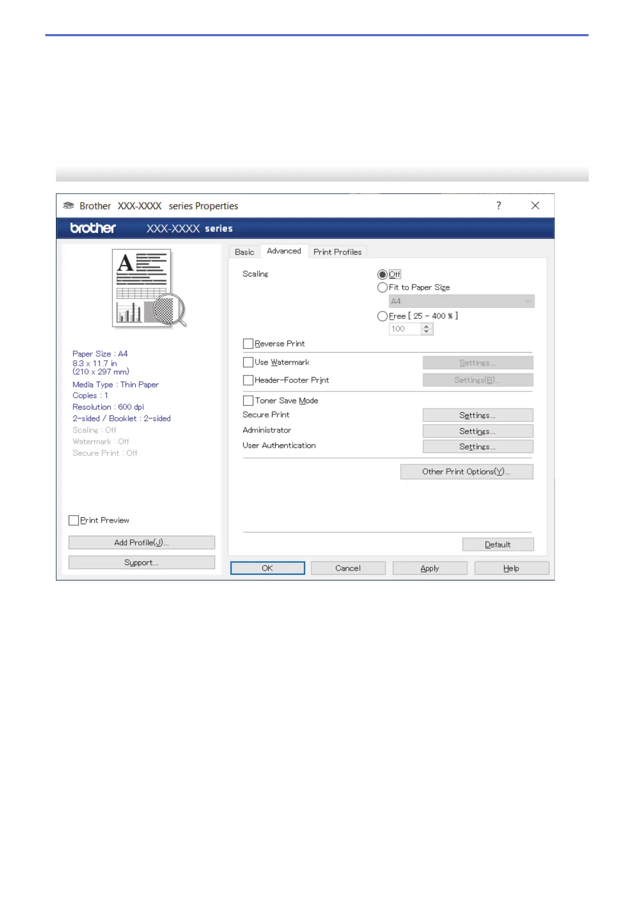Click the brother logo in banner
The width and height of the screenshot is (634, 897).
pyautogui.click(x=93, y=228)
